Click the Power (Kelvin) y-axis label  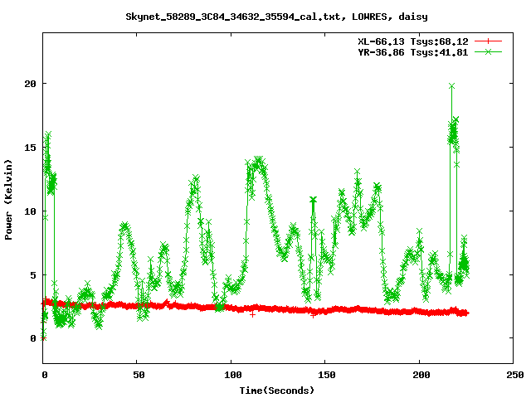[8, 200]
